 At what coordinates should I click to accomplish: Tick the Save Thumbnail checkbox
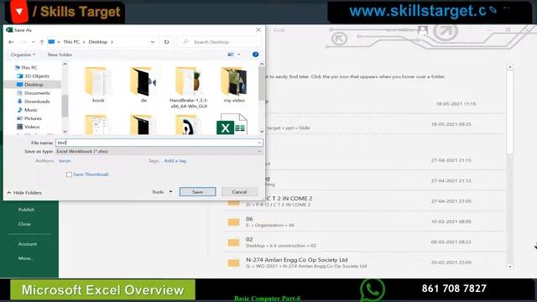(x=69, y=174)
